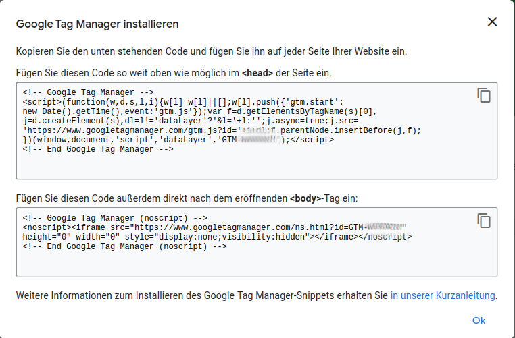Click the 'Google Tag Manager installieren' dialog title

click(x=97, y=24)
